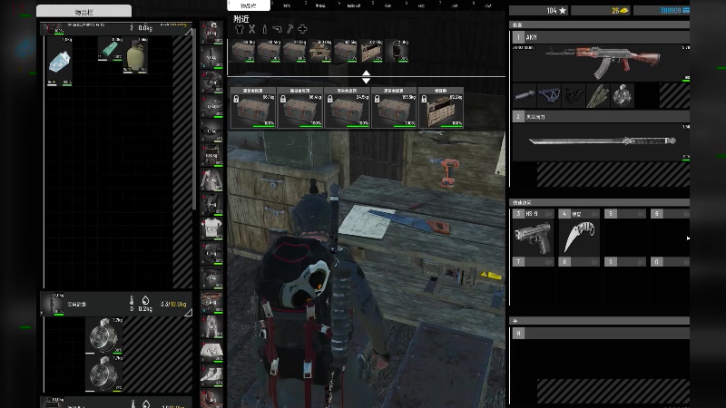Image resolution: width=726 pixels, height=408 pixels.
Task: Select the rail mount attachment on AKM
Action: 549,95
